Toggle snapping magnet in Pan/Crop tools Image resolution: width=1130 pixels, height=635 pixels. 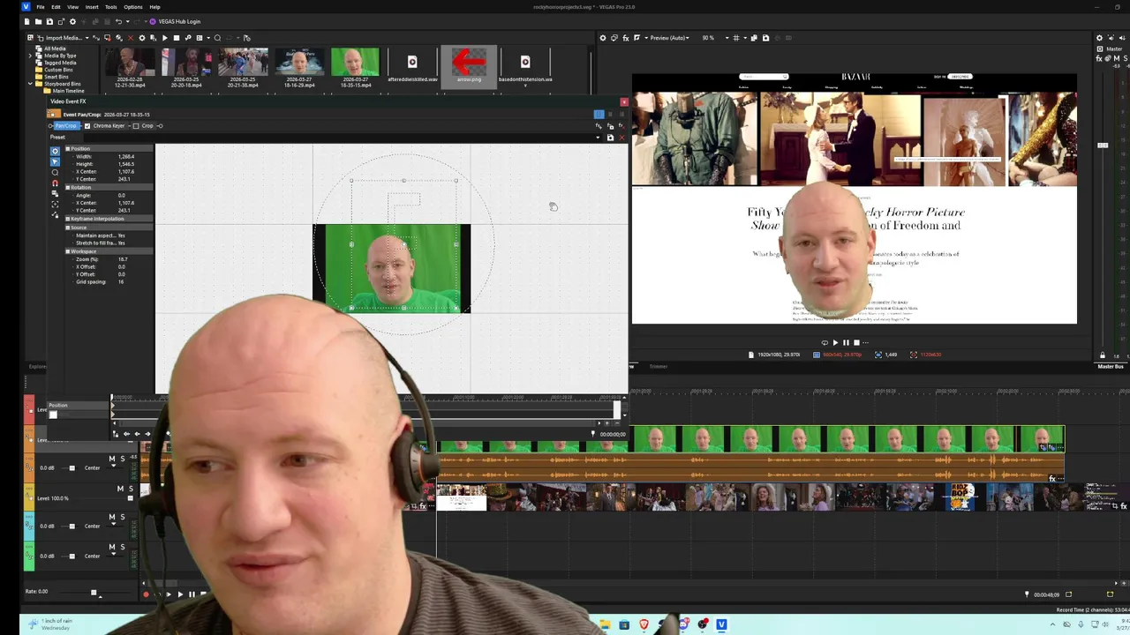click(55, 183)
